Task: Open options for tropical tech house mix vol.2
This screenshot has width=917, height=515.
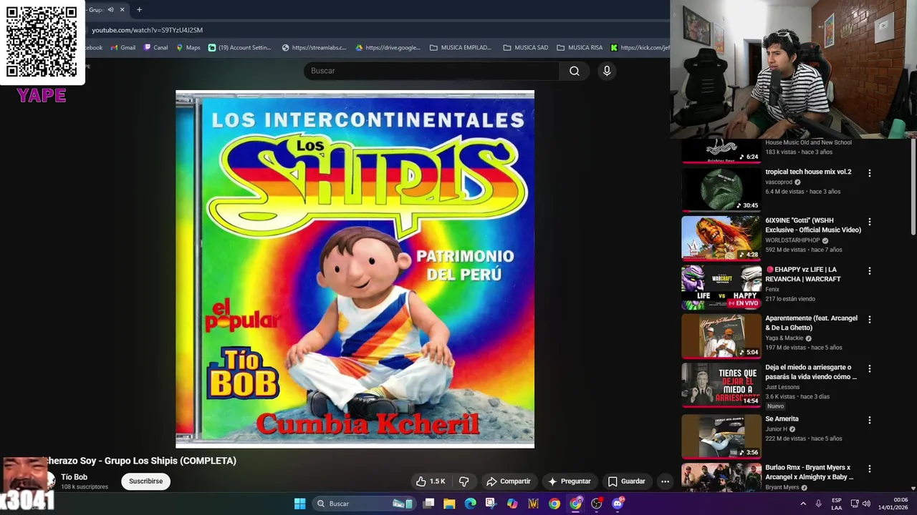Action: (x=869, y=173)
